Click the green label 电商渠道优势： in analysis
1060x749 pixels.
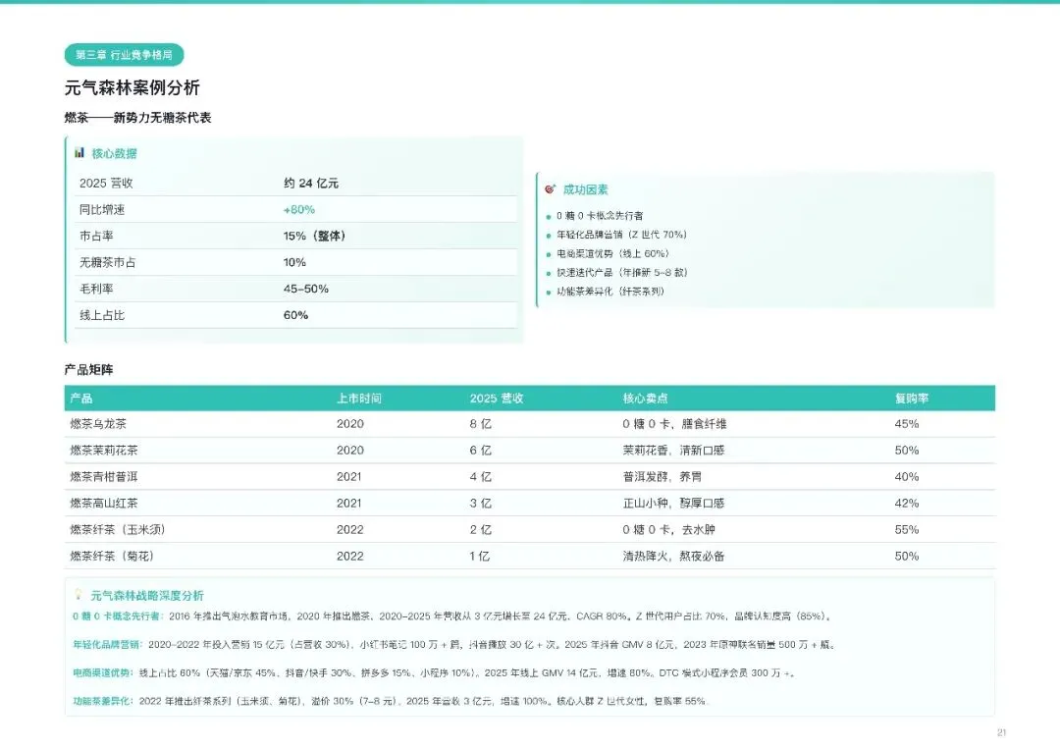[103, 672]
